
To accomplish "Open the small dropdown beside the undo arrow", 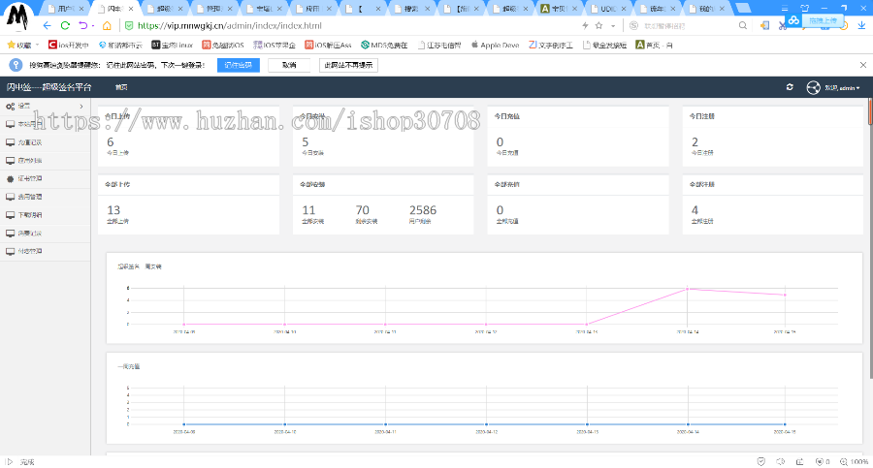I will [93, 25].
